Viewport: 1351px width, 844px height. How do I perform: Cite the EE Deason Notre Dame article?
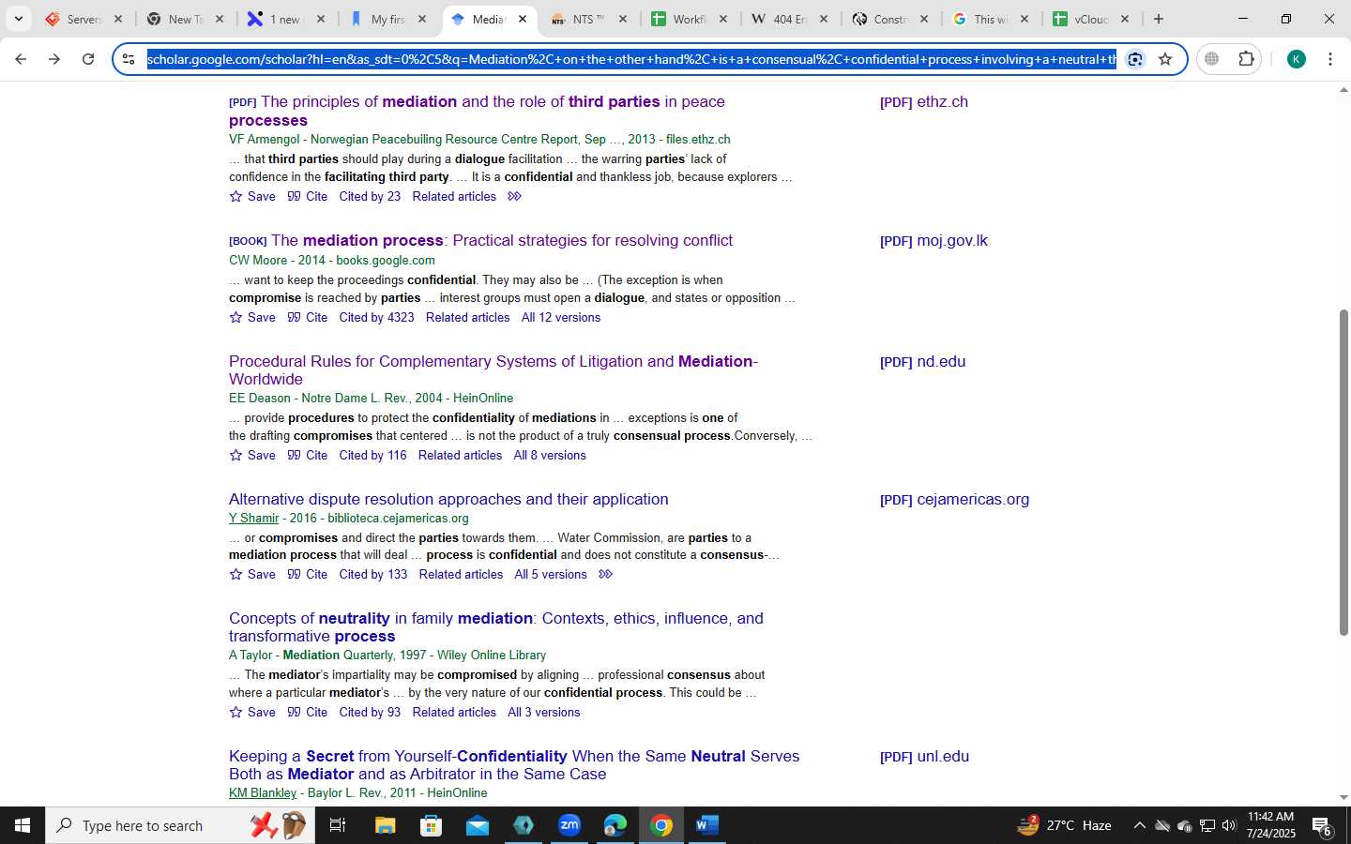pyautogui.click(x=308, y=455)
